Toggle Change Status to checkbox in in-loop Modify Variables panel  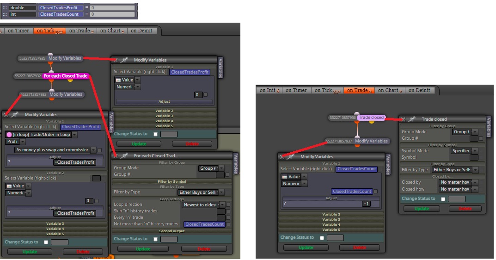click(46, 242)
